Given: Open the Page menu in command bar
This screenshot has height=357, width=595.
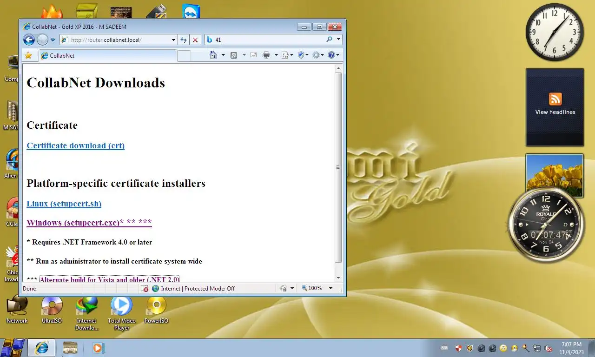Looking at the screenshot, I should tap(287, 55).
